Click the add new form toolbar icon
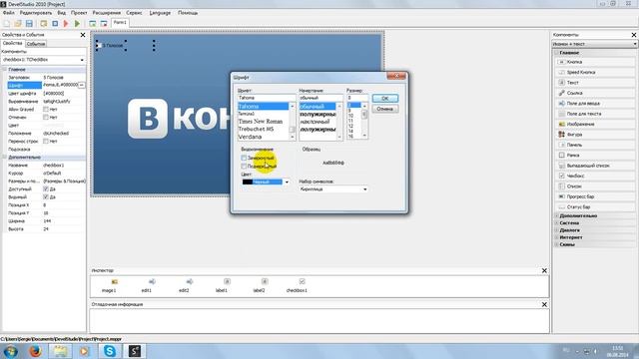The width and height of the screenshot is (639, 359). tap(93, 24)
